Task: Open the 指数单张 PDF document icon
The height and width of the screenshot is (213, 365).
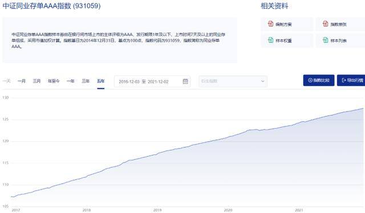Action: (x=326, y=23)
